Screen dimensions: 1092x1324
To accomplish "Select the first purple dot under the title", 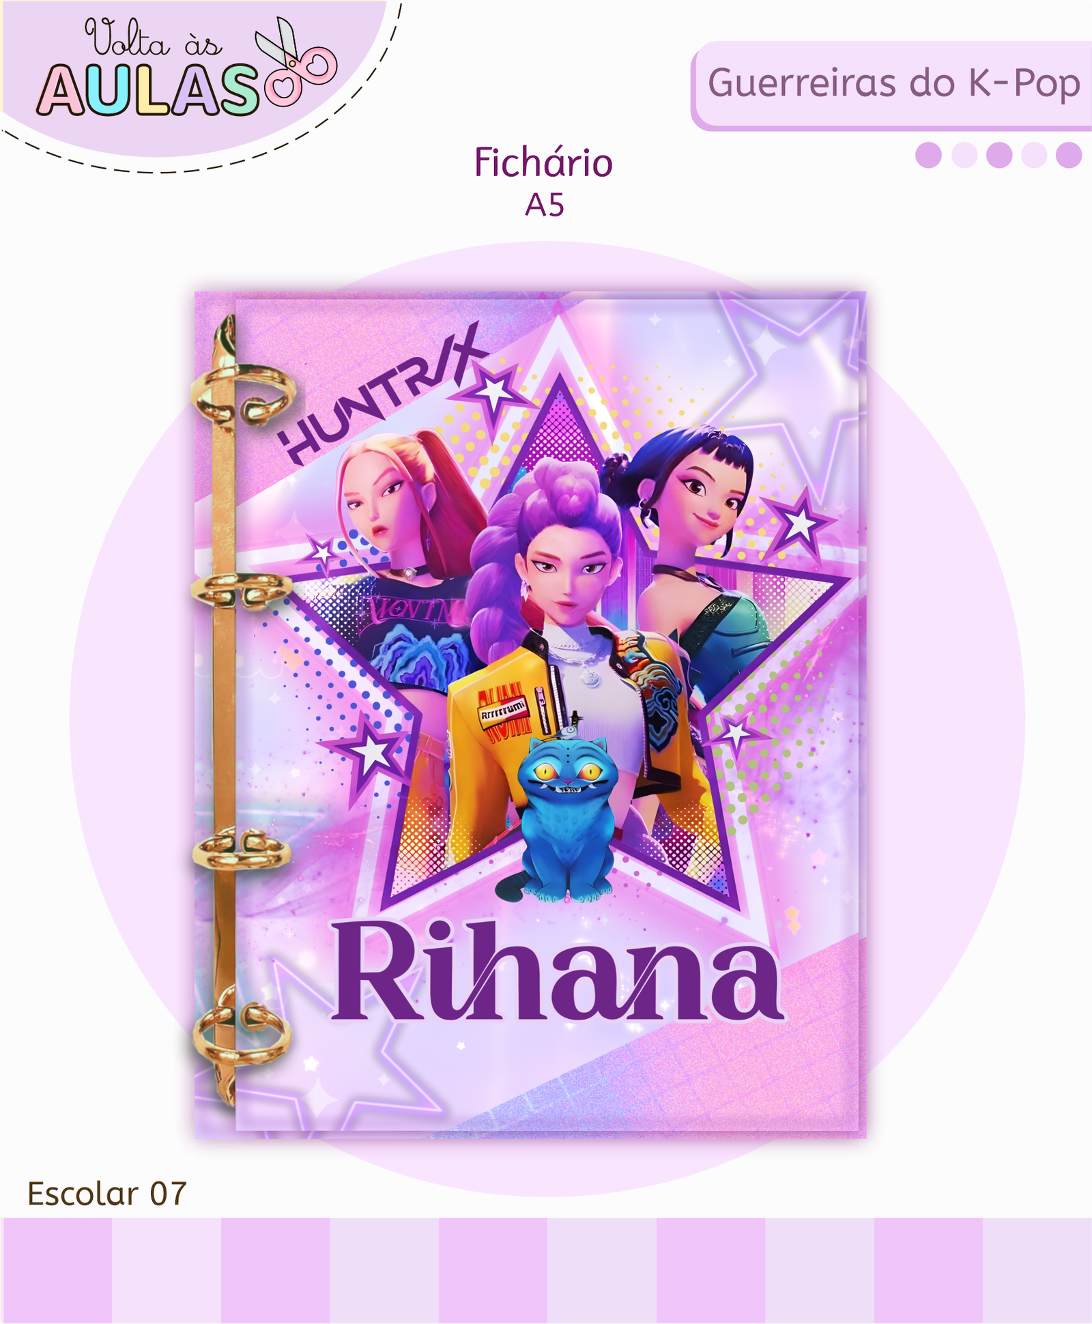I will [928, 155].
